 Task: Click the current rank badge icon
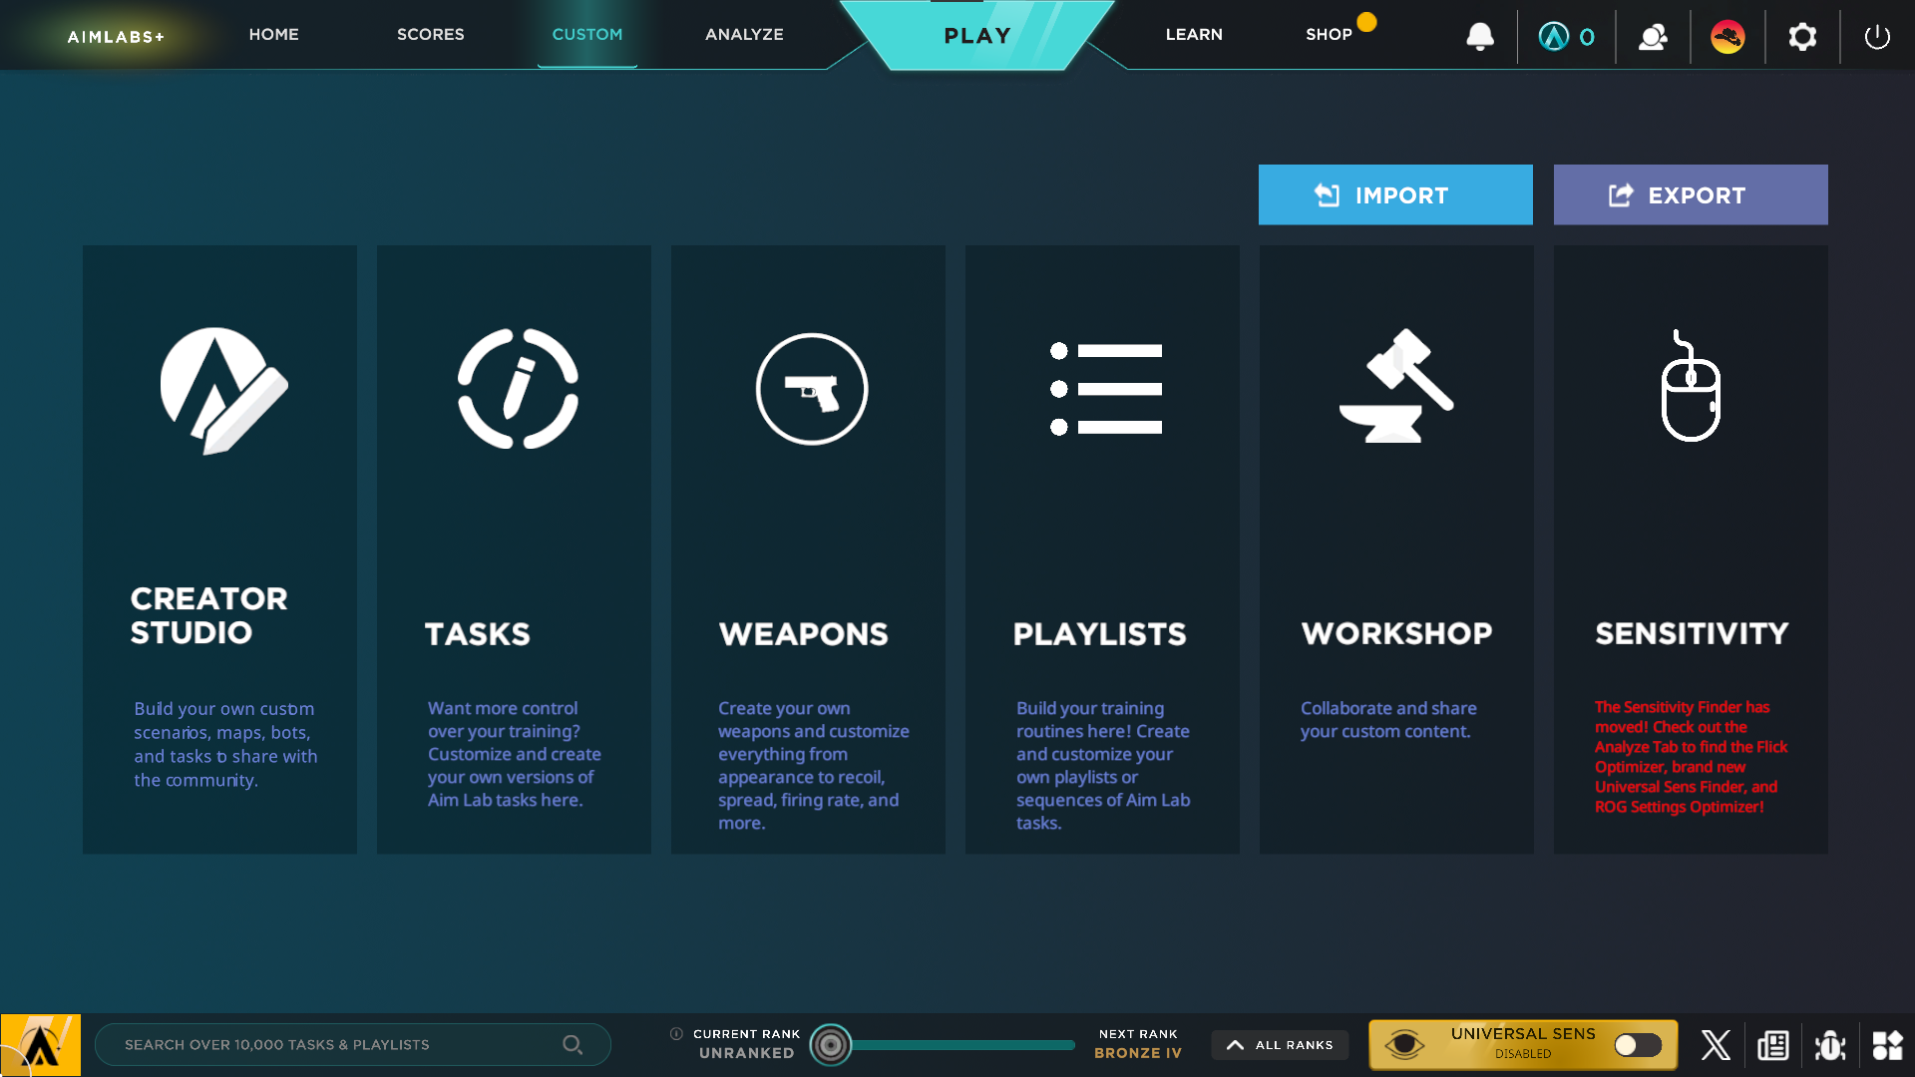[830, 1045]
